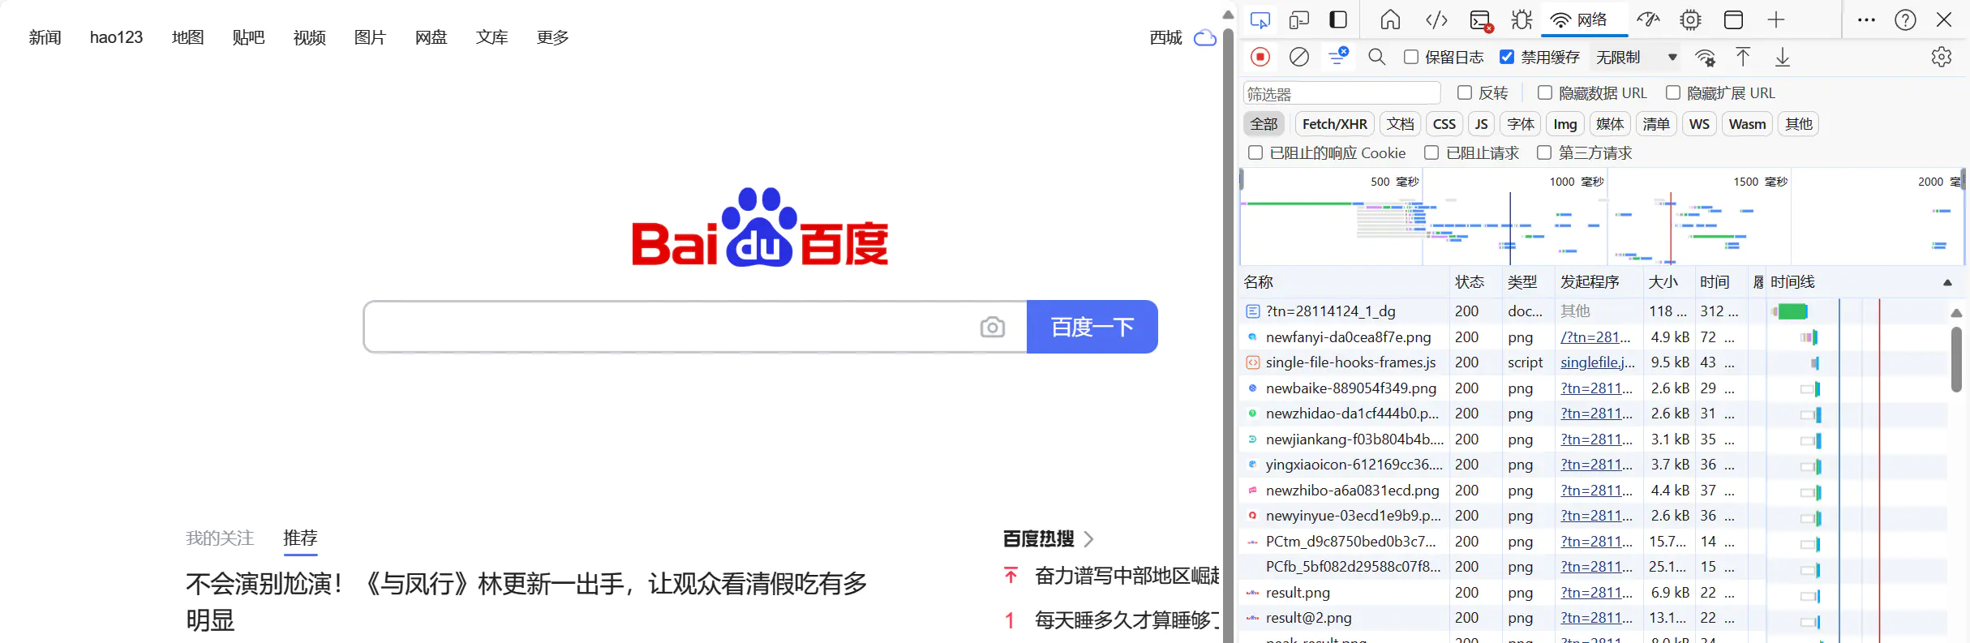This screenshot has height=643, width=1970.
Task: Add more tools with plus icon
Action: 1776,19
